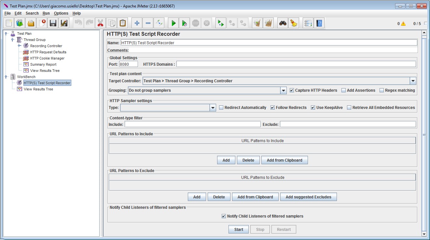The image size is (430, 240).
Task: Cut with the scissors icon
Action: tap(100, 23)
